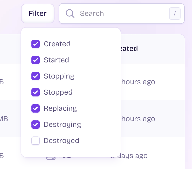Click the Stopping option label

coord(59,76)
